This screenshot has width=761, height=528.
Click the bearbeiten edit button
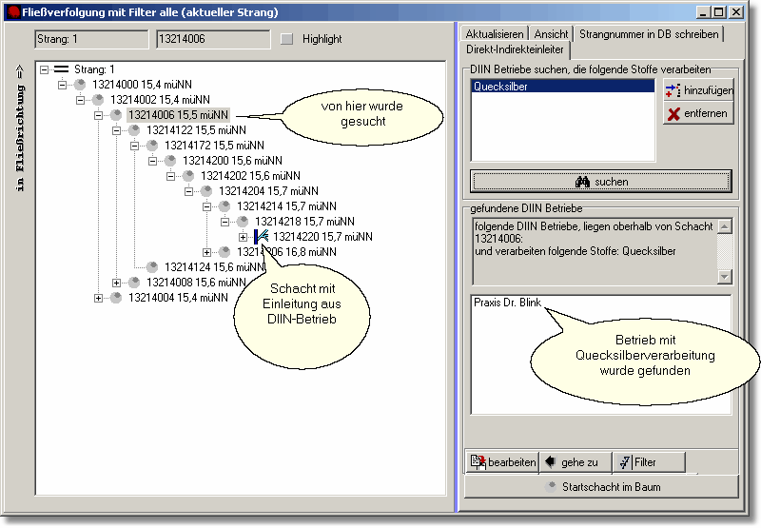pos(502,462)
